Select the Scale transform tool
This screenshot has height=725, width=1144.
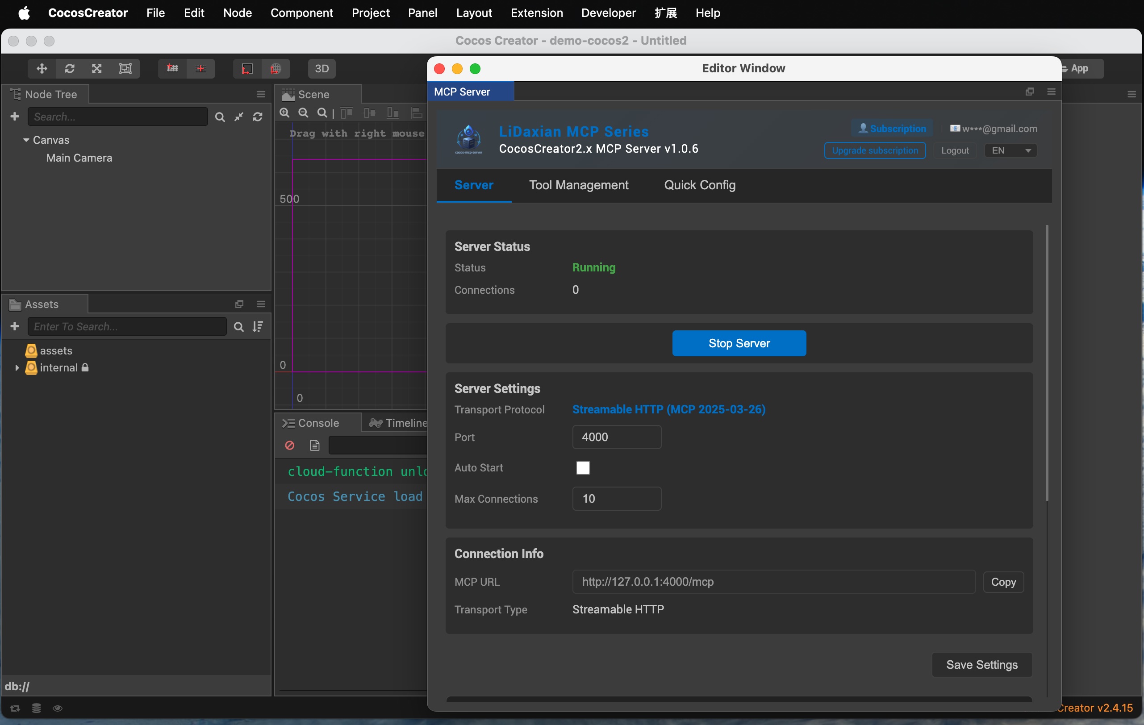click(x=97, y=68)
